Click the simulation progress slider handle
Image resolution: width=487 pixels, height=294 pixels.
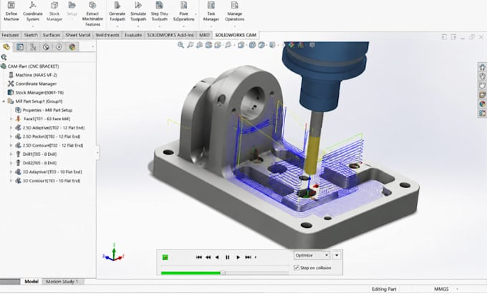pos(223,273)
